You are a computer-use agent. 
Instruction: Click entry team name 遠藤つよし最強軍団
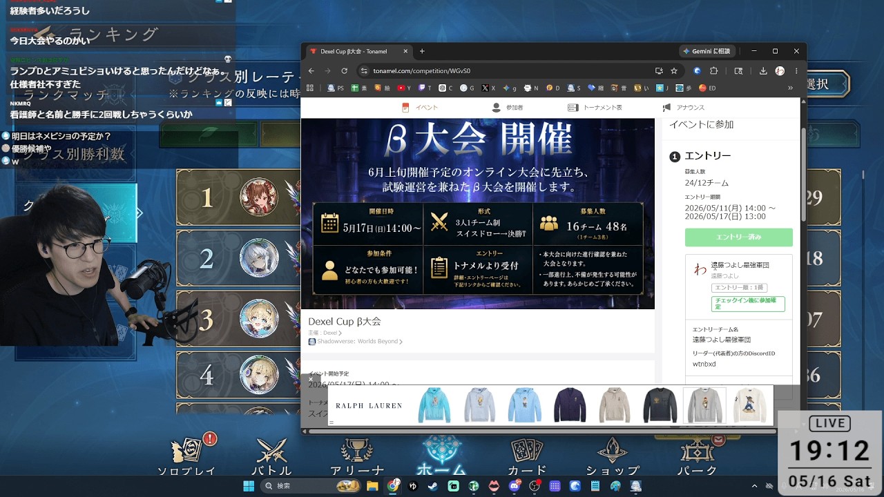pyautogui.click(x=721, y=340)
